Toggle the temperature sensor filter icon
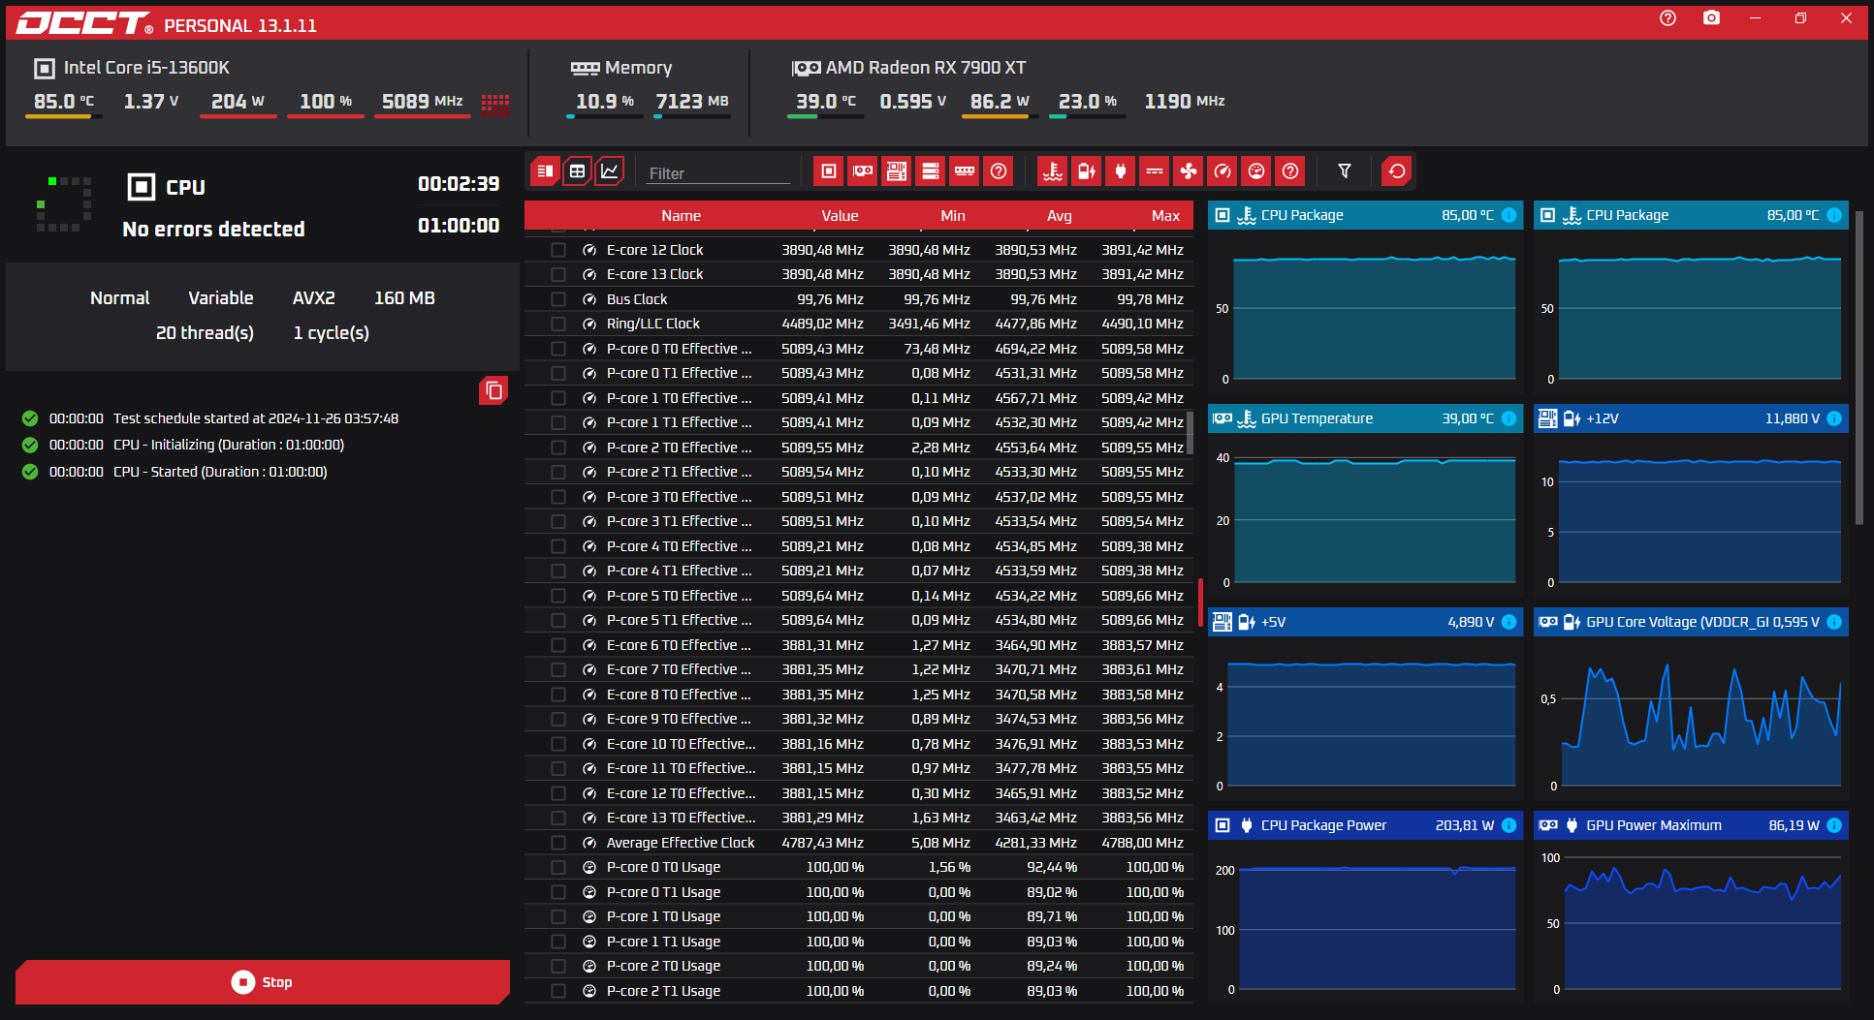The width and height of the screenshot is (1874, 1020). 1052,171
